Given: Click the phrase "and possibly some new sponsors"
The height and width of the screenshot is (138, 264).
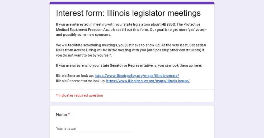Looking at the screenshot, I should (83, 35).
